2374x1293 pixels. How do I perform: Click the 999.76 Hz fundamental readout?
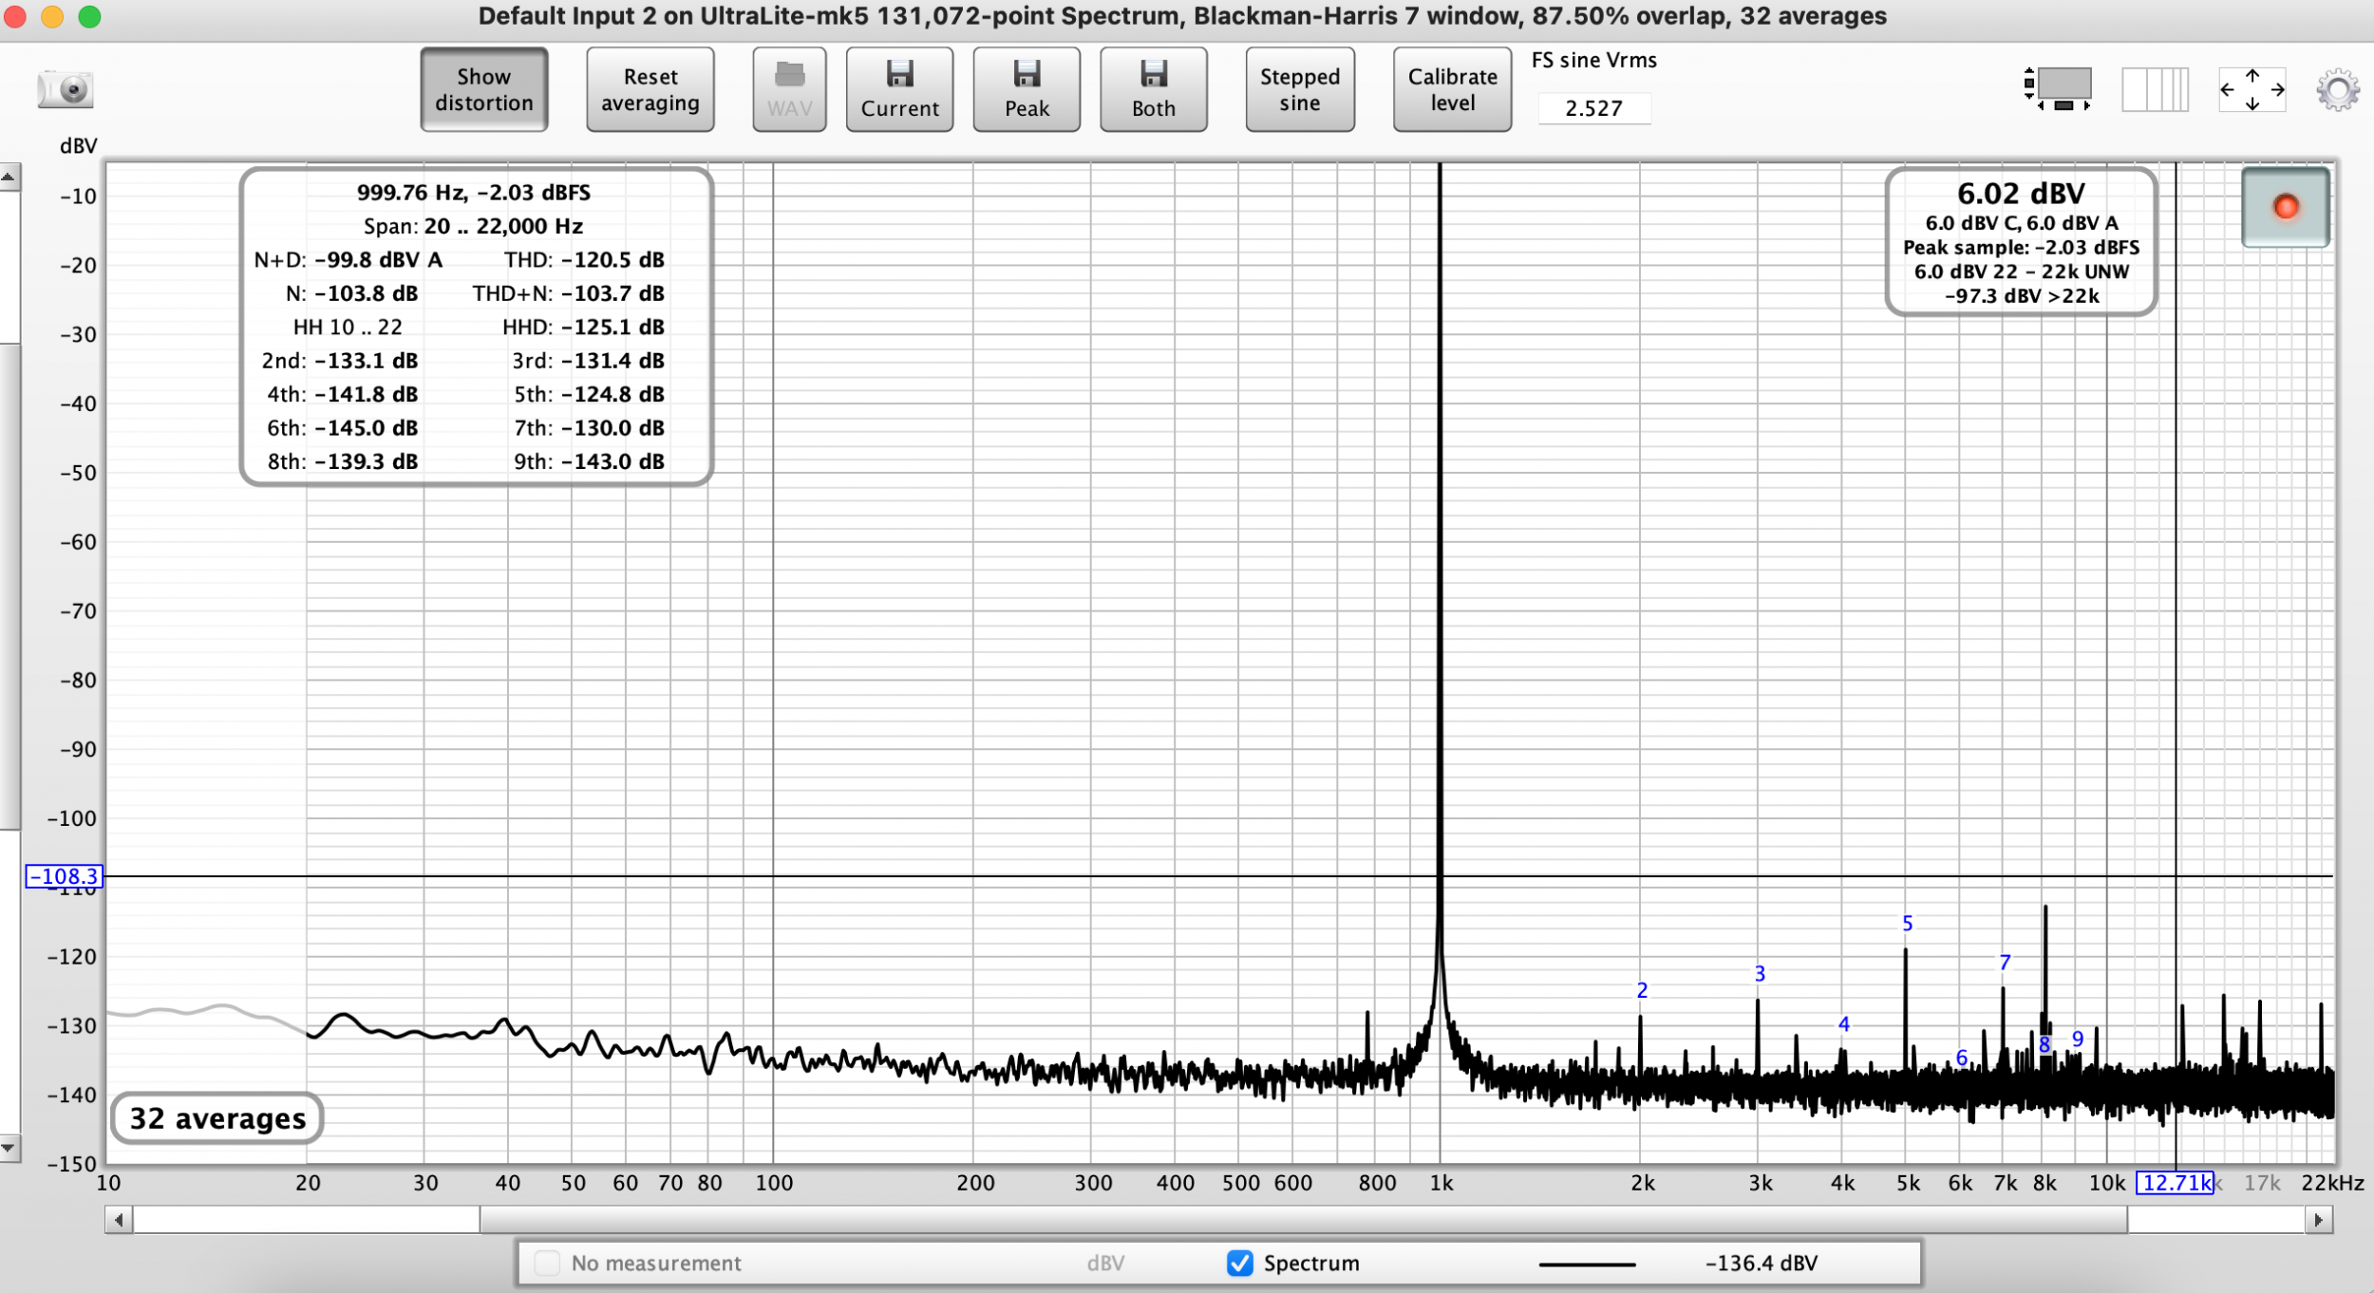[474, 193]
